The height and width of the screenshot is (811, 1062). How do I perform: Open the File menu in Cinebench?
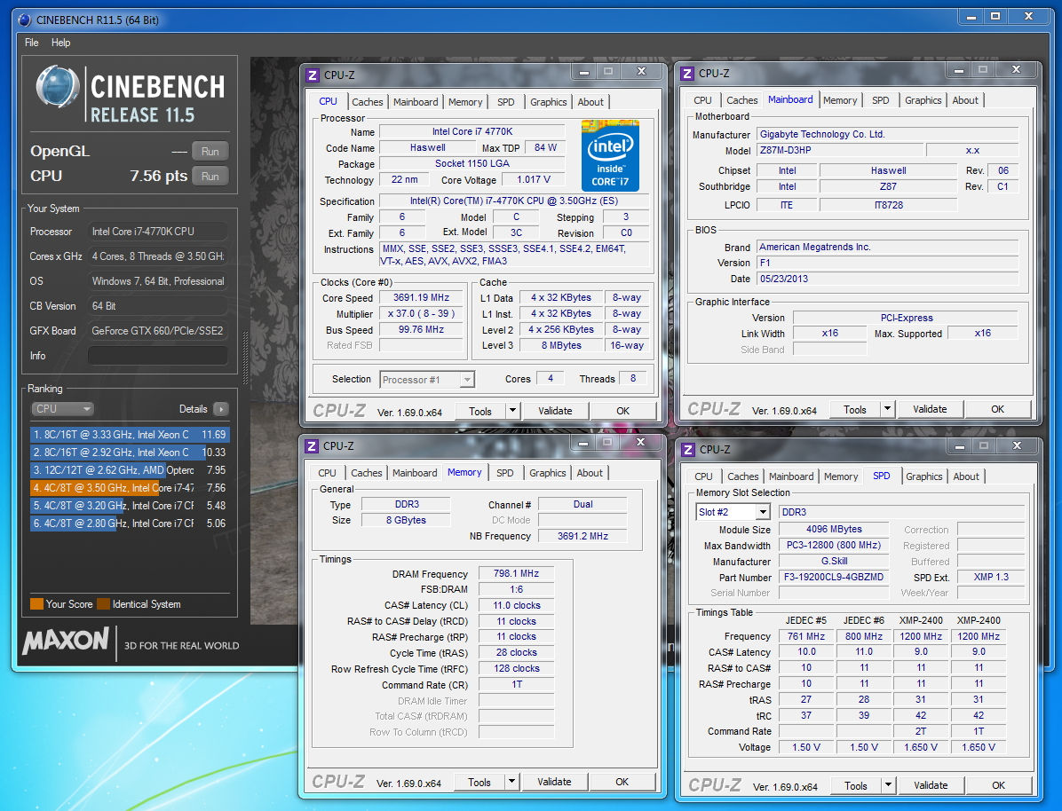tap(32, 43)
